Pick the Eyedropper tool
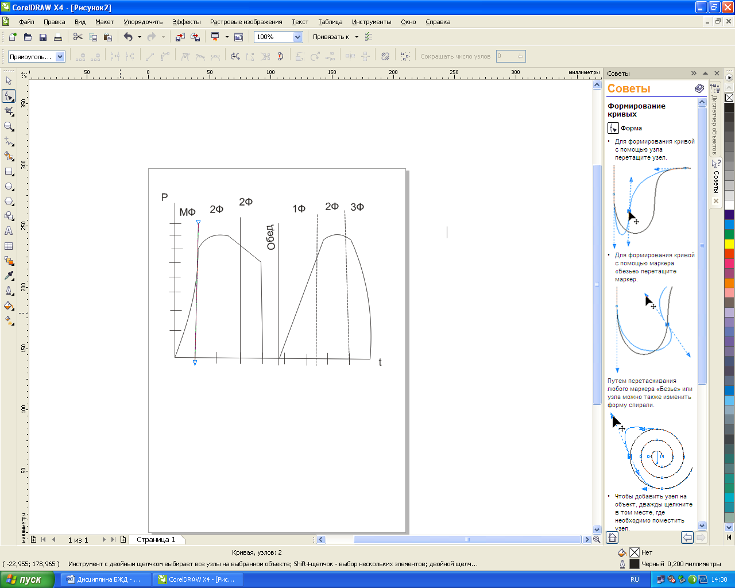Image resolution: width=735 pixels, height=588 pixels. 9,276
